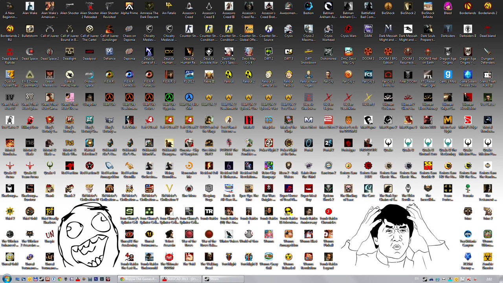Select the Dishonored desktop icon

[x=328, y=54]
